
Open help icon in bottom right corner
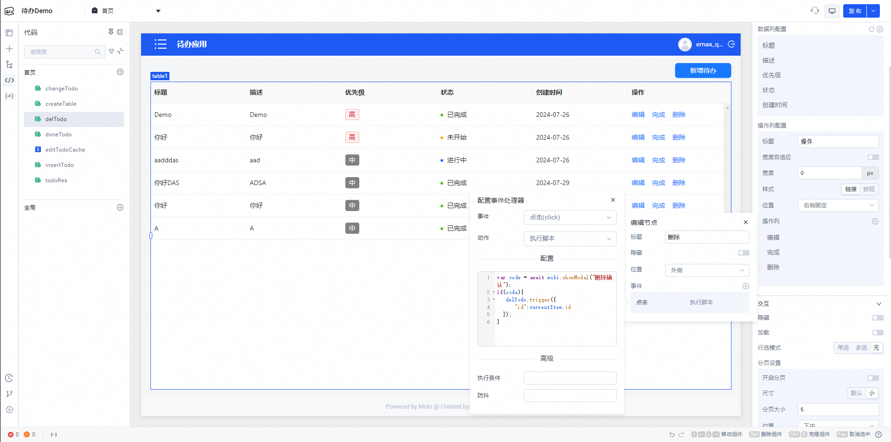(x=878, y=435)
